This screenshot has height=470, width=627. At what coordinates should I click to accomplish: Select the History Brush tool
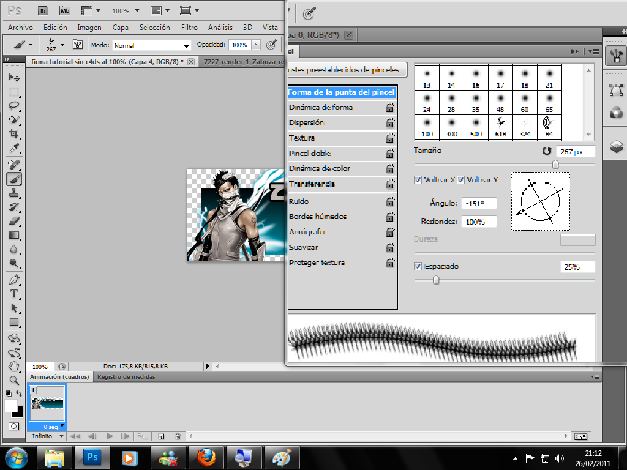tap(14, 207)
